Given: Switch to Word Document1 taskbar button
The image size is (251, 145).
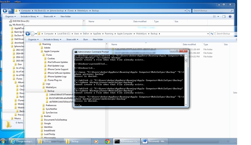Looking at the screenshot, I should (154, 142).
